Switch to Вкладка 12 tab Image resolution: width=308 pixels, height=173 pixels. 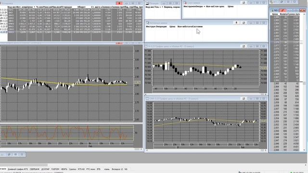tap(117, 169)
